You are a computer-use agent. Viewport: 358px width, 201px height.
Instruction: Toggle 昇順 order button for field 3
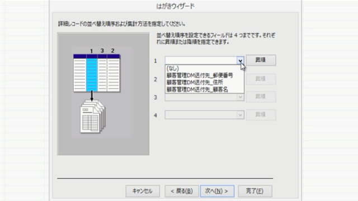tap(261, 97)
